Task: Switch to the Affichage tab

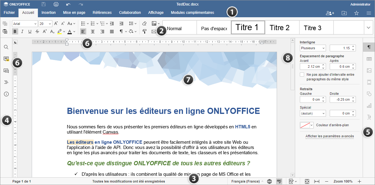Action: 156,13
